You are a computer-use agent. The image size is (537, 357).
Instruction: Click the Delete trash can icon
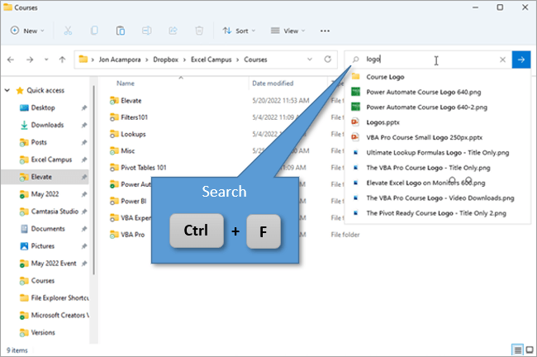pyautogui.click(x=199, y=31)
